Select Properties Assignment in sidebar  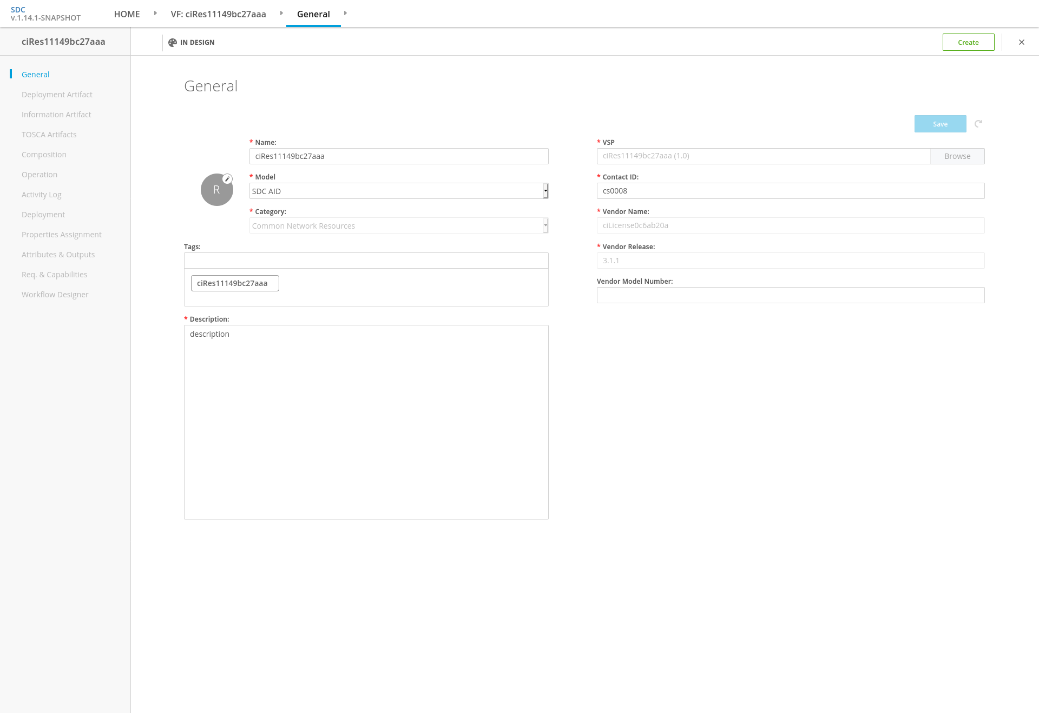[61, 235]
